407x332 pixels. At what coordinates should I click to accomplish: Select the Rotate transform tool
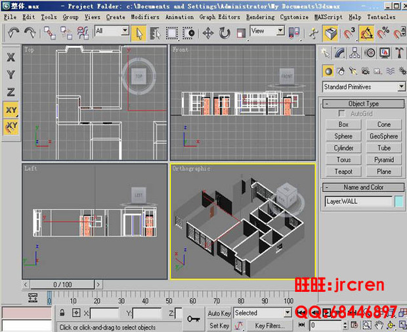coord(225,32)
